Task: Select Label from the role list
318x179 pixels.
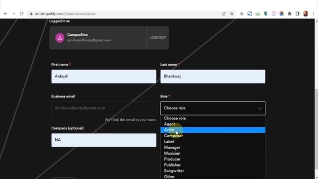Action: pyautogui.click(x=213, y=142)
